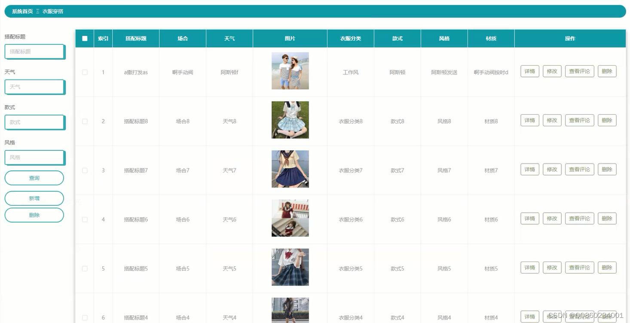
Task: Click the 删除 button in left sidebar
Action: tap(34, 215)
